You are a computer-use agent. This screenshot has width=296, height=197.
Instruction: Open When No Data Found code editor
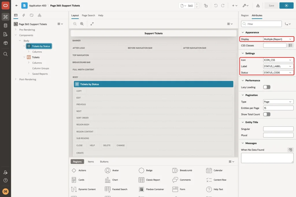(x=290, y=150)
